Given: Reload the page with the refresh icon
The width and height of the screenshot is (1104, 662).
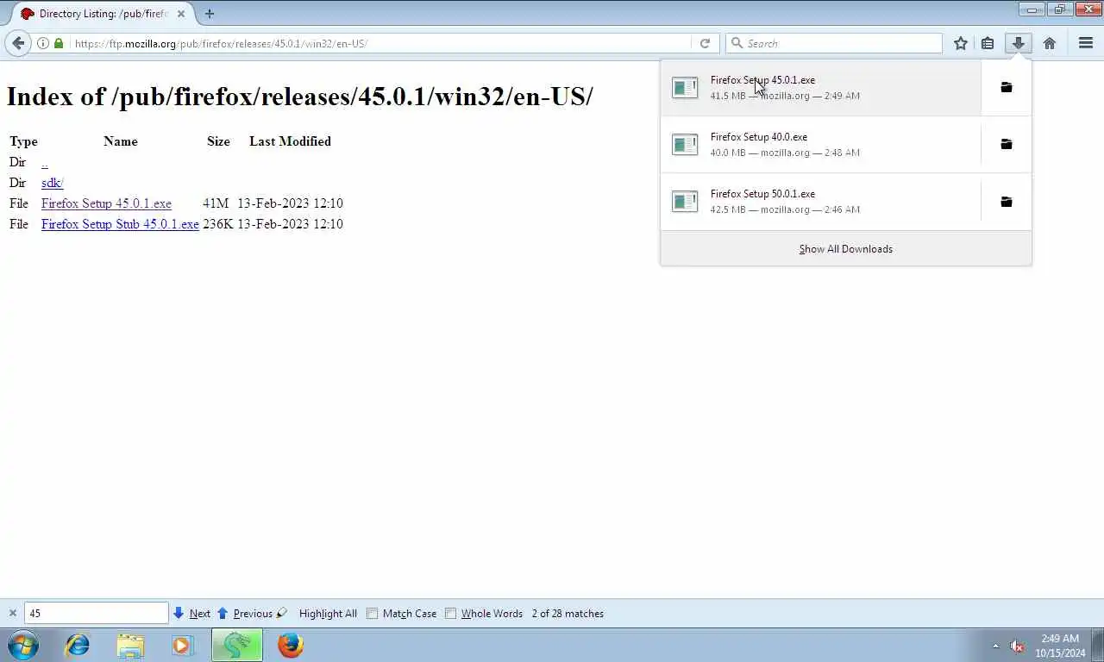Looking at the screenshot, I should click(x=705, y=43).
